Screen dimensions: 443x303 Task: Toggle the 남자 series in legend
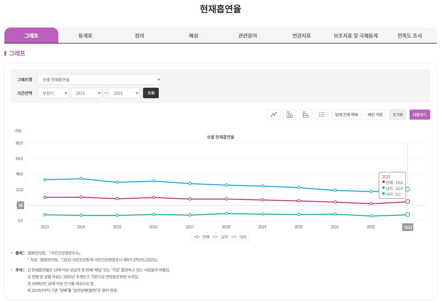(220, 237)
